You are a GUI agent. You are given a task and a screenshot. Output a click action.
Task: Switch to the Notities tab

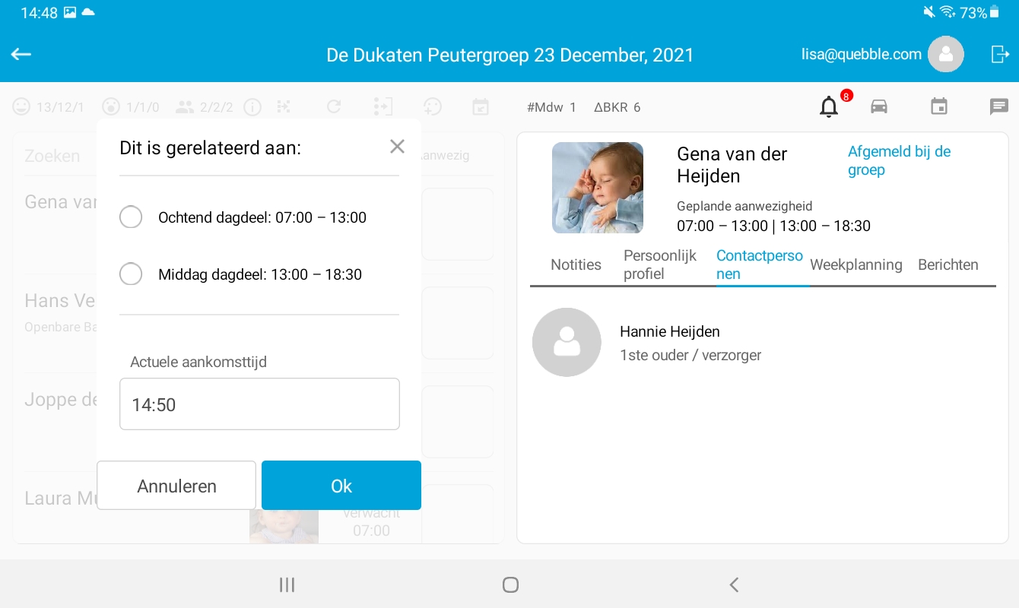pos(576,264)
